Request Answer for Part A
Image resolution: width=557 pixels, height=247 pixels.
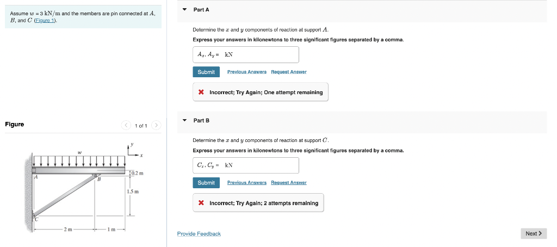[x=288, y=72]
